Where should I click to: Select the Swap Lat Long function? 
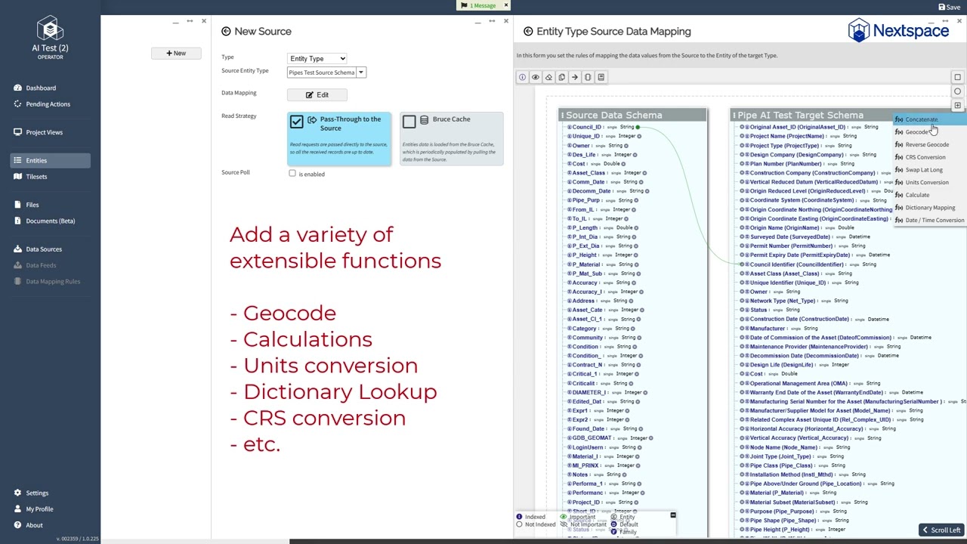pyautogui.click(x=928, y=170)
